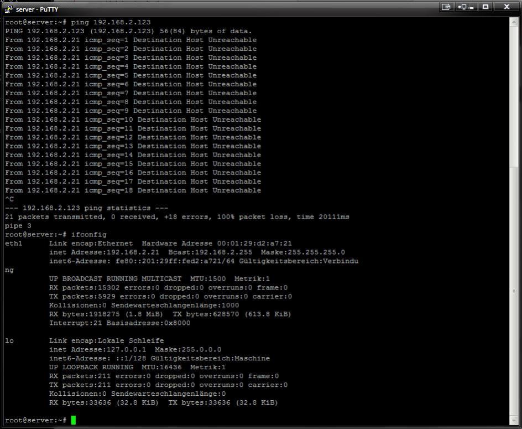Screen dimensions: 522x429
Task: Click the "pipe 3" line
Action: (18, 226)
